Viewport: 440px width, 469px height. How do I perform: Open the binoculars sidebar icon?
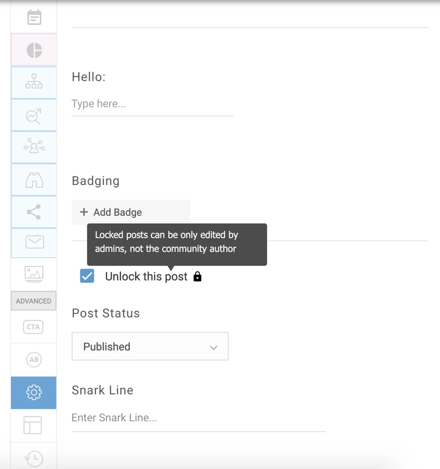pyautogui.click(x=34, y=180)
